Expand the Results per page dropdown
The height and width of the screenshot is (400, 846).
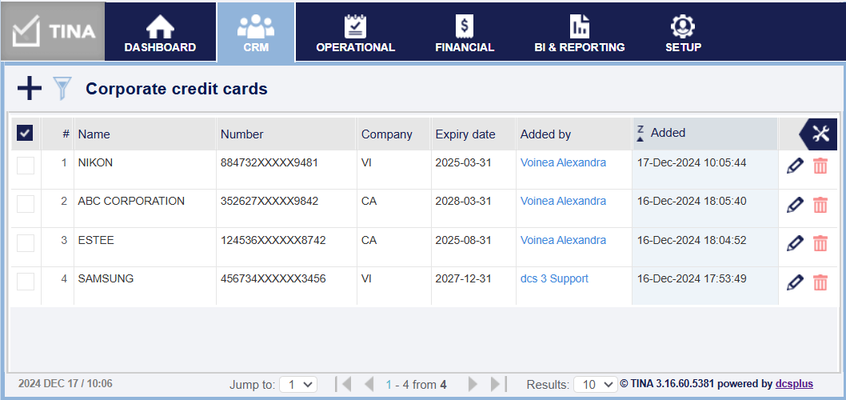tap(595, 385)
